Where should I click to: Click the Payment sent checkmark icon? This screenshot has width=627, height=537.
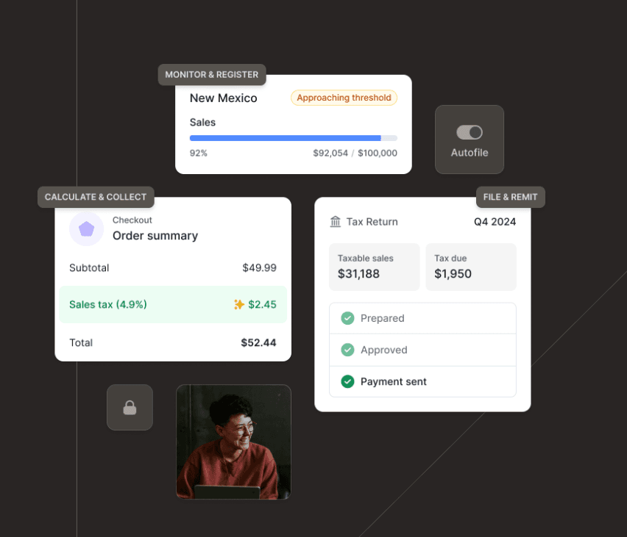(347, 381)
